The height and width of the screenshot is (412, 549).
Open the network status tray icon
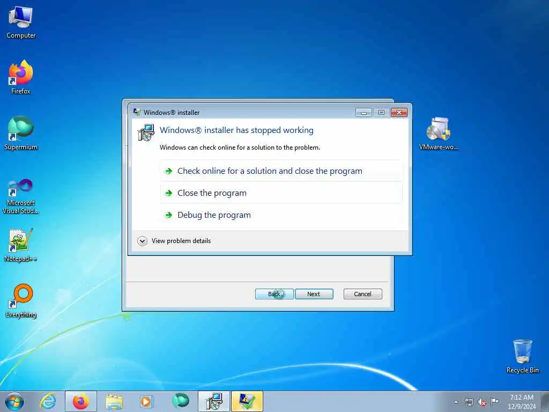coord(469,402)
